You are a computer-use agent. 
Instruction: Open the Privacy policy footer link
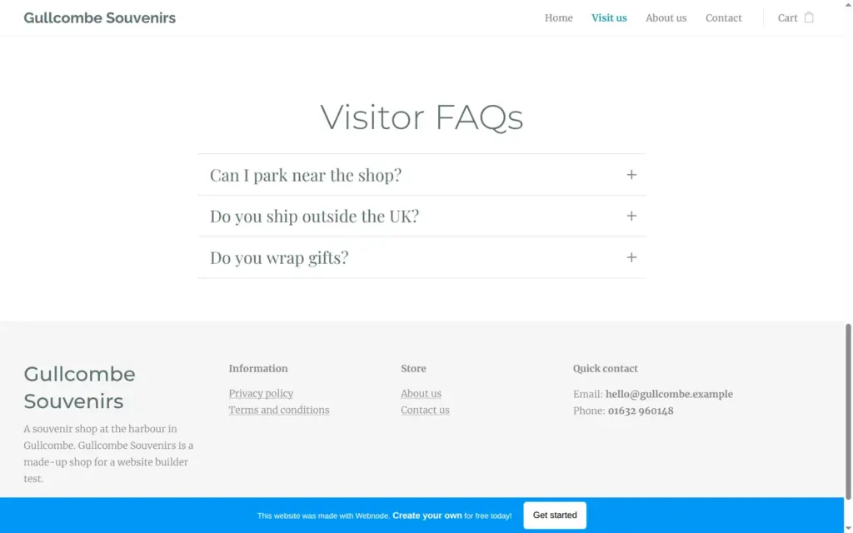[x=261, y=393]
